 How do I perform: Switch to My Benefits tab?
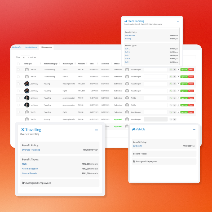(x=17, y=47)
